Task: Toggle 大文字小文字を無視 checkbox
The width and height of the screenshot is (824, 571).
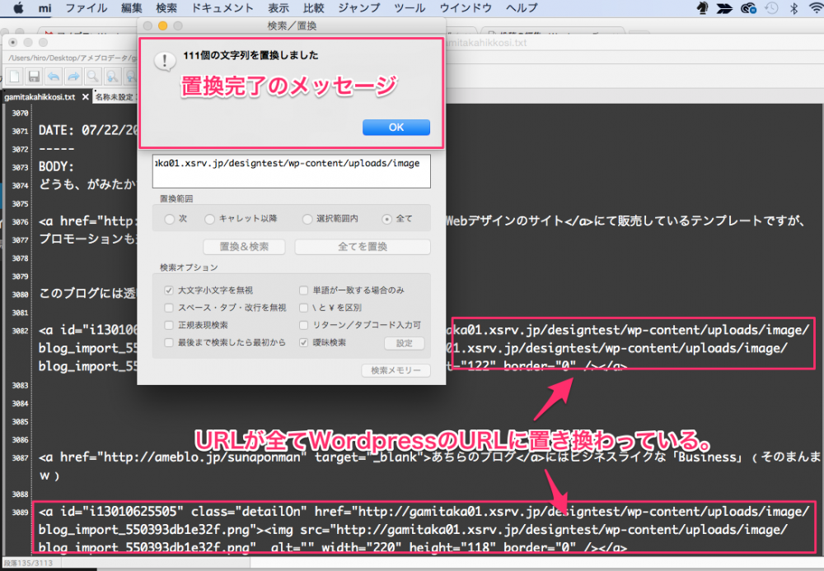Action: [169, 290]
